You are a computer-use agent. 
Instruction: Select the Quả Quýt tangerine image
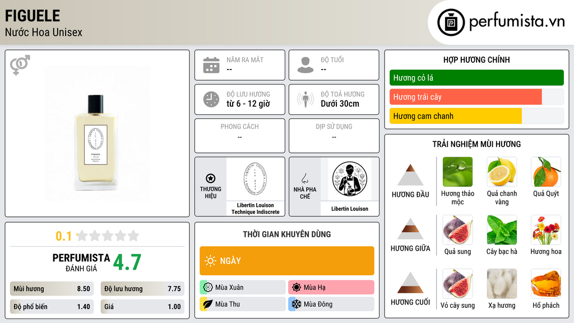pos(546,172)
